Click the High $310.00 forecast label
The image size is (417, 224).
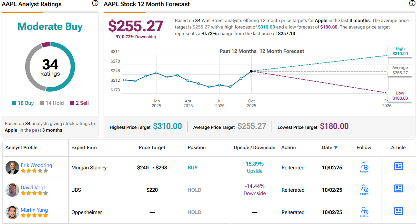point(400,51)
